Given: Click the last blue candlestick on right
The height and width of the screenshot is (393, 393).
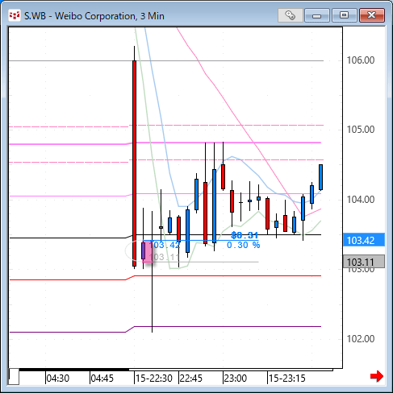Looking at the screenshot, I should coord(320,177).
